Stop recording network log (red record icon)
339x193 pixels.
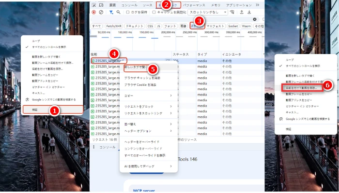tap(94, 12)
